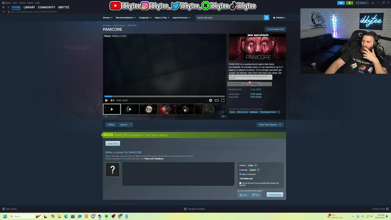Click the Community Hub button

tap(275, 29)
